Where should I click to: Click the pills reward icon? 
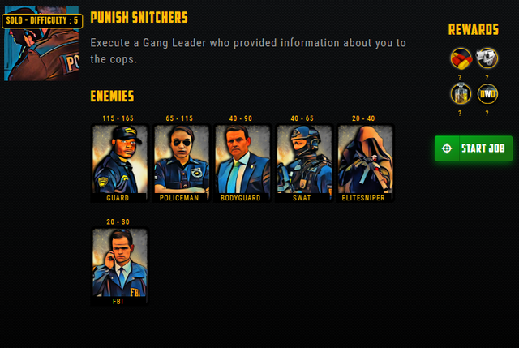[461, 58]
